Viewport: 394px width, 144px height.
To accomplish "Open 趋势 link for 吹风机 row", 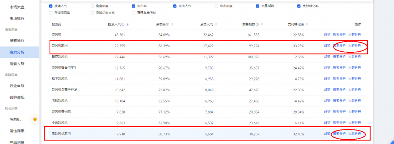I will pos(327,35).
